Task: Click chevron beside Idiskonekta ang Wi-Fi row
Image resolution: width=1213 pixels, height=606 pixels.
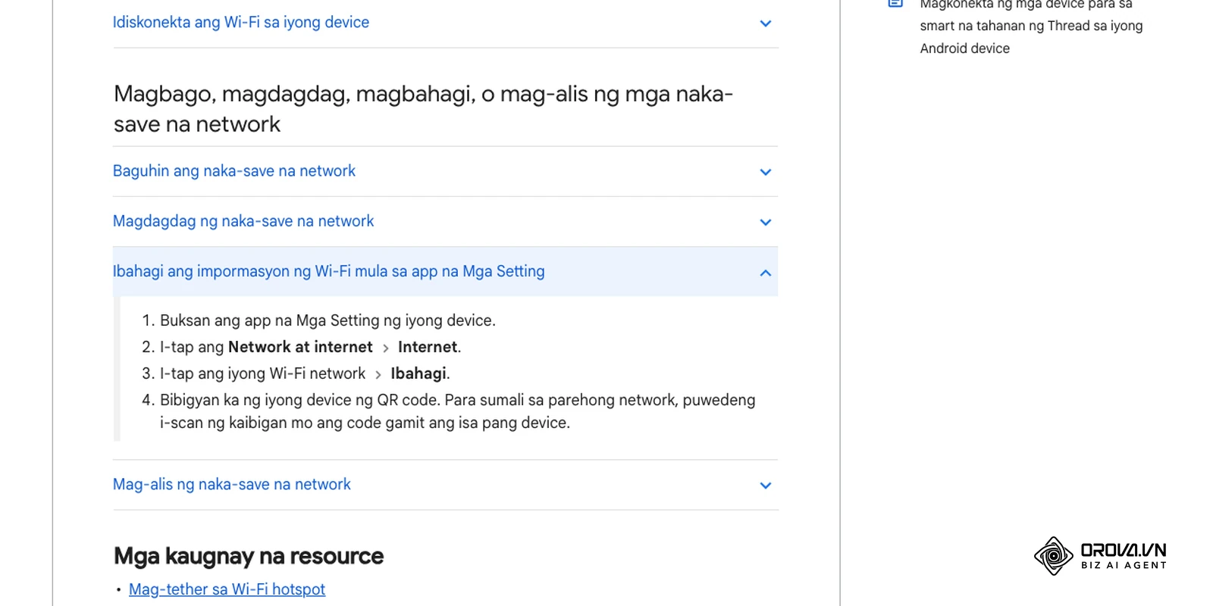Action: 765,23
